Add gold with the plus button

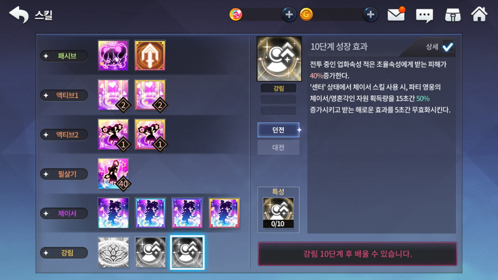coord(371,15)
